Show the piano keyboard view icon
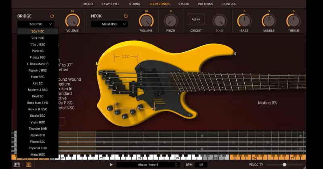Screen dimensions: 323x169 pyautogui.click(x=17, y=165)
